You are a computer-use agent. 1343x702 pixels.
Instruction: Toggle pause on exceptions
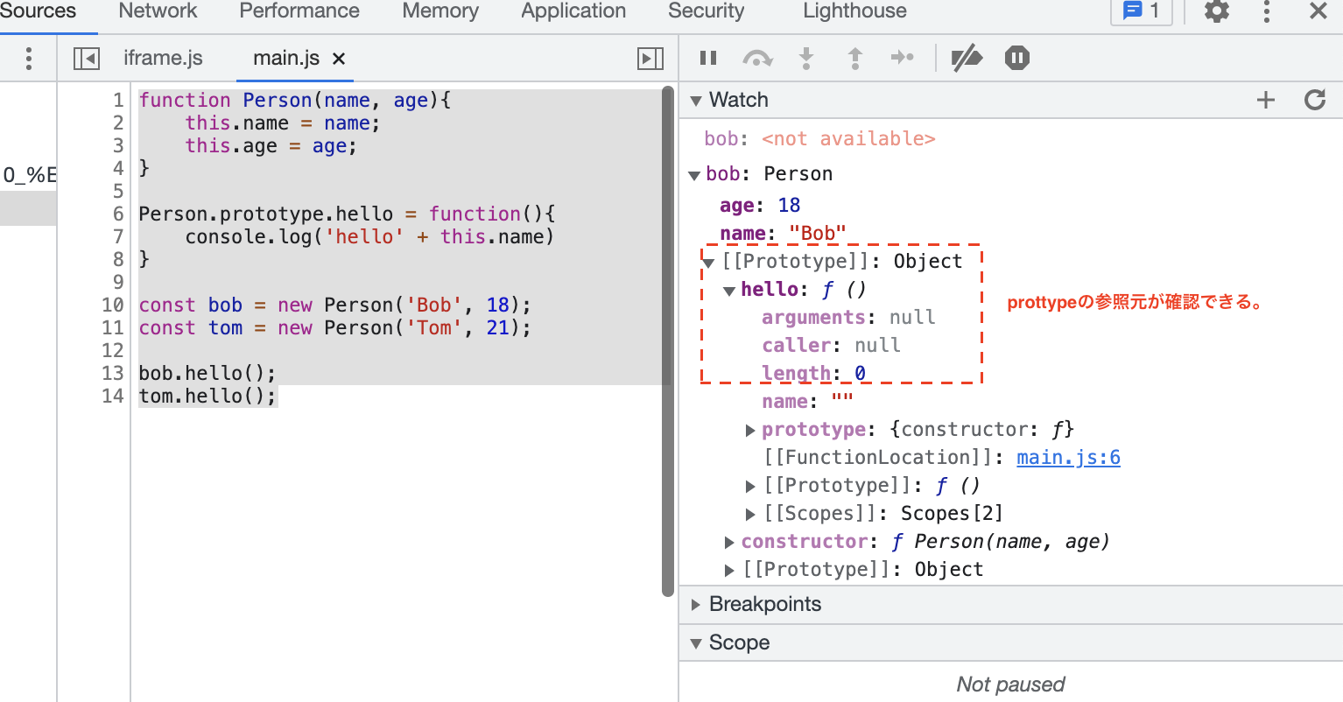tap(1016, 59)
